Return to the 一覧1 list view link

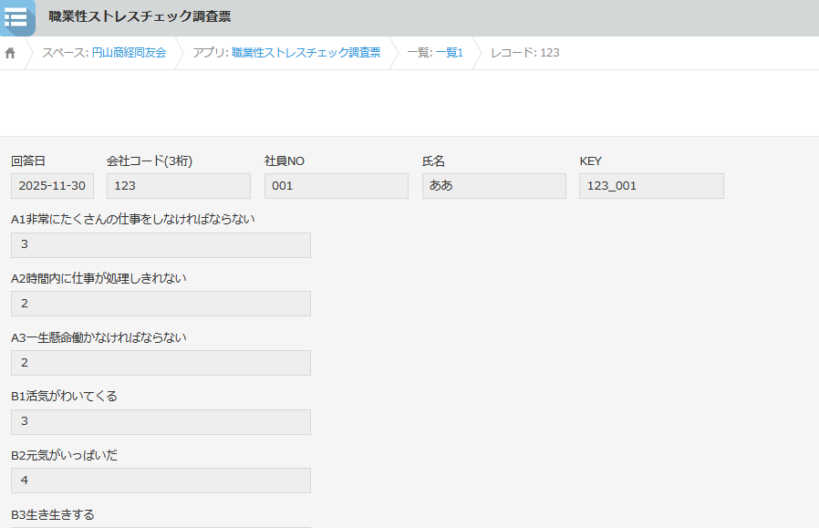point(449,53)
